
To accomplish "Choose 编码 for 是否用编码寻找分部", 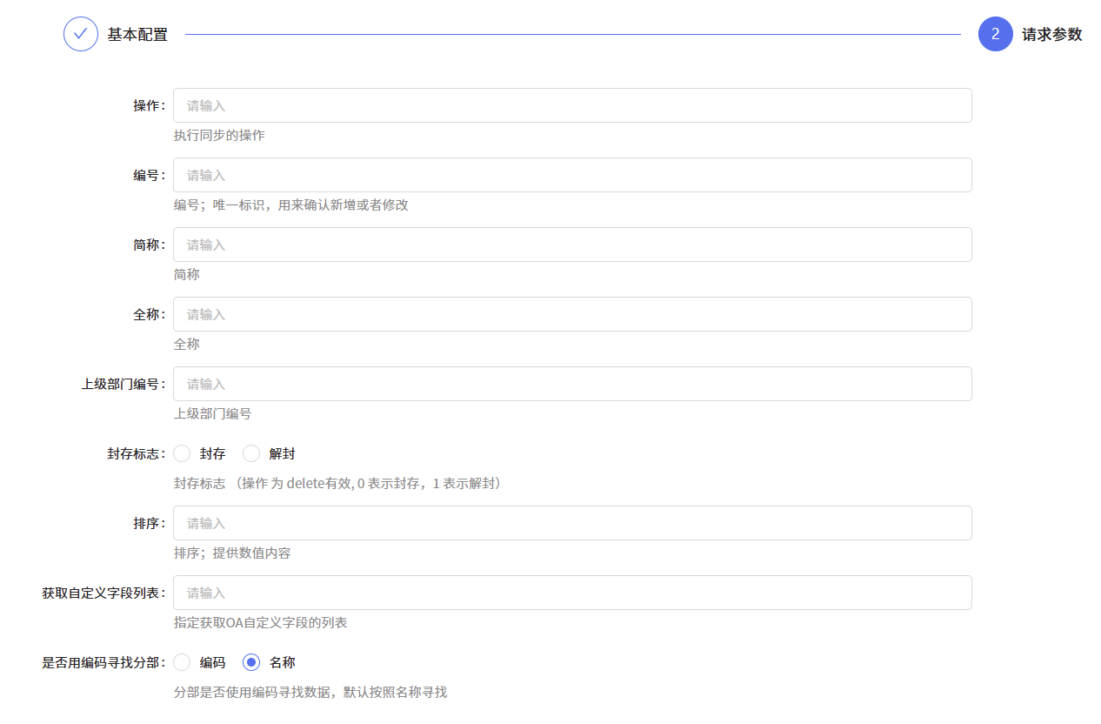I will (x=182, y=662).
